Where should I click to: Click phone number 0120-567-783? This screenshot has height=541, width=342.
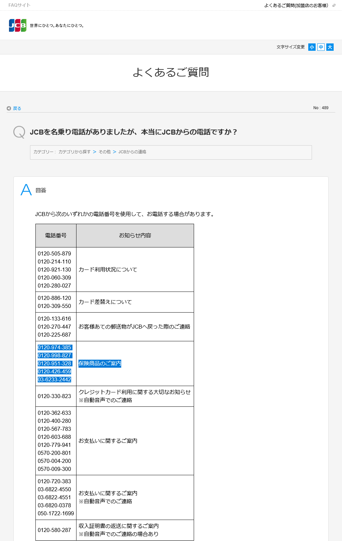pyautogui.click(x=54, y=429)
